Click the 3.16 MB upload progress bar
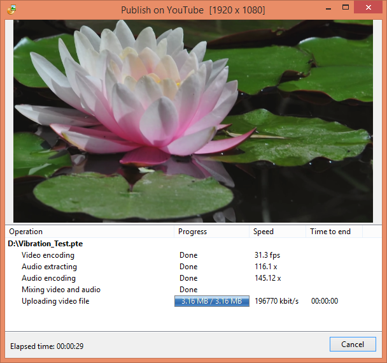 211,301
